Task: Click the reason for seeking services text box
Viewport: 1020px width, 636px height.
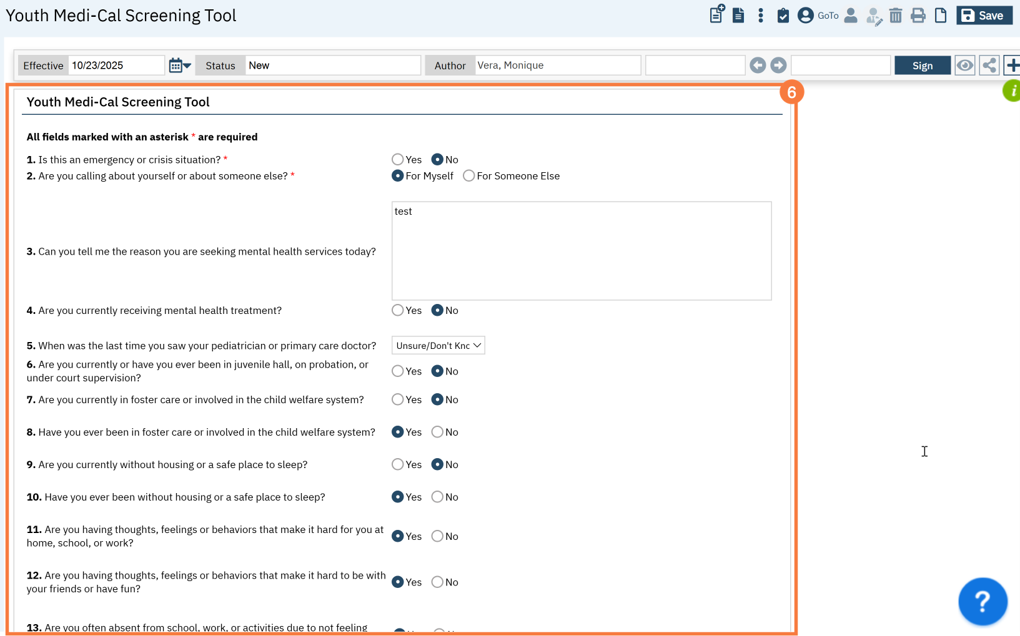Action: (x=581, y=251)
